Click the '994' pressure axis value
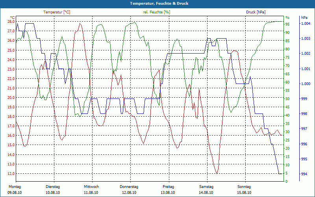This screenshot has width=315, height=197. [x=304, y=174]
